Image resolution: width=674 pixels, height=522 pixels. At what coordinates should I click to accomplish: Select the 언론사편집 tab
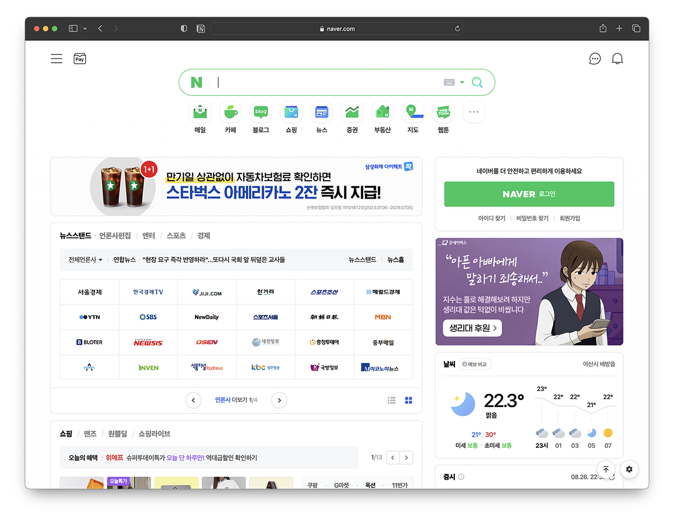[x=115, y=235]
